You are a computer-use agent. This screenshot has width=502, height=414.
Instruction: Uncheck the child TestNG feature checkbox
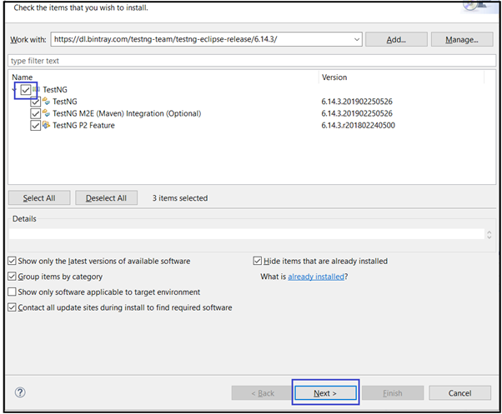pos(35,102)
